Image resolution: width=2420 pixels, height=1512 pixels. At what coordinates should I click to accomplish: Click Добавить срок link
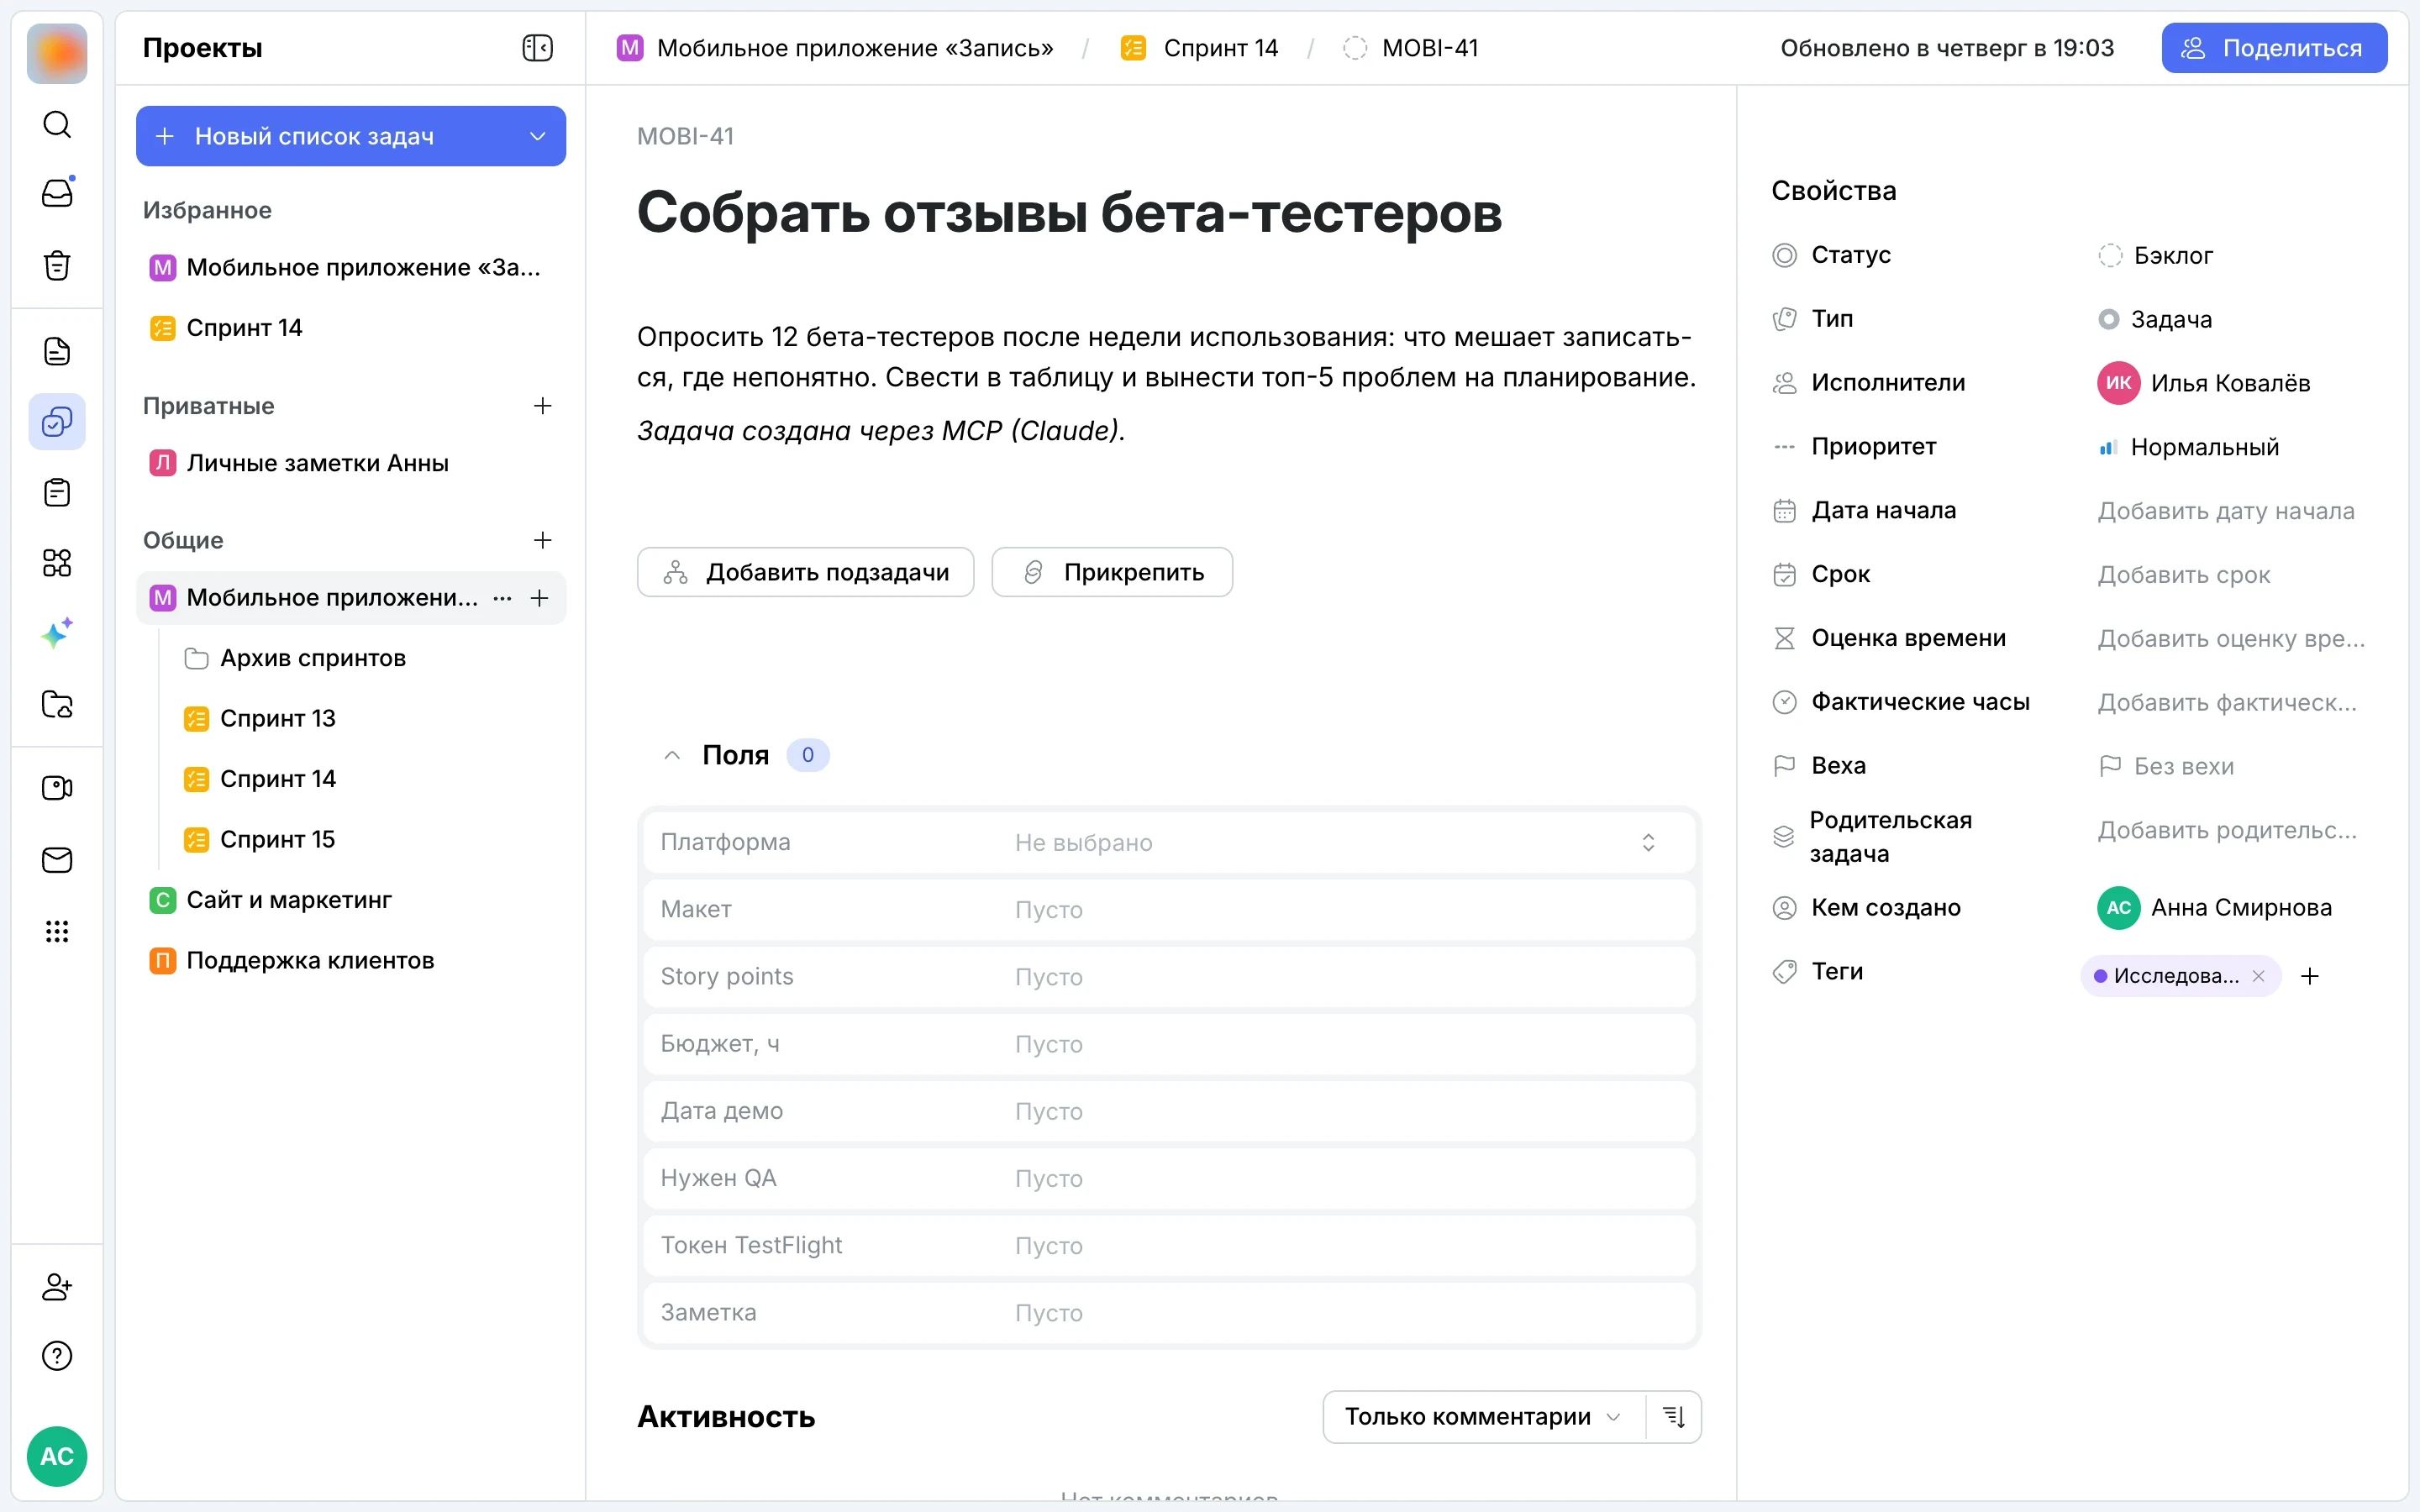[x=2184, y=575]
